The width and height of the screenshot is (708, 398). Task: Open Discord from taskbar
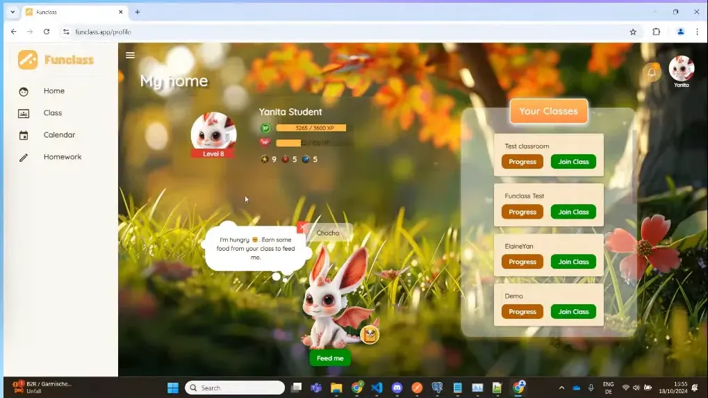coord(397,388)
